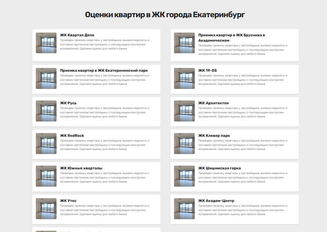
Task: Open the ЖК Утес listing title
Action: pyautogui.click(x=68, y=201)
